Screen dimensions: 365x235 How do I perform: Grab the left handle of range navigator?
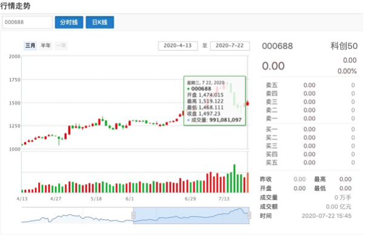[133, 215]
